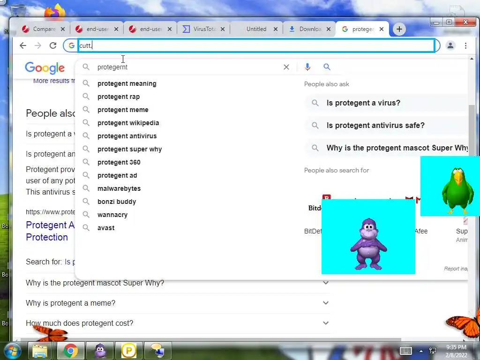This screenshot has width=480, height=360.
Task: Open the speech-bubble taskbar application
Action: [157, 351]
